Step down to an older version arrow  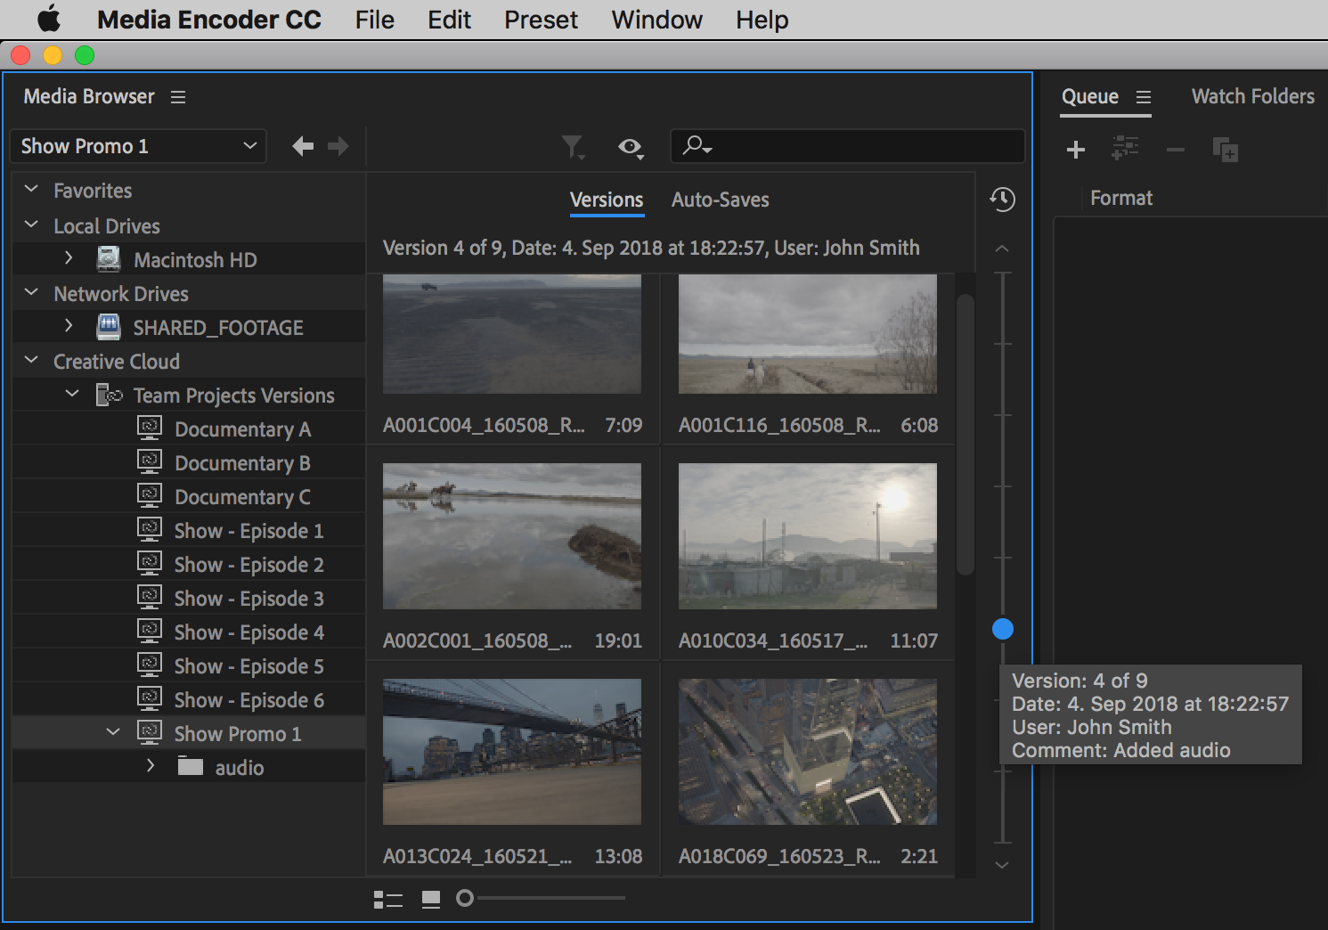click(1002, 865)
